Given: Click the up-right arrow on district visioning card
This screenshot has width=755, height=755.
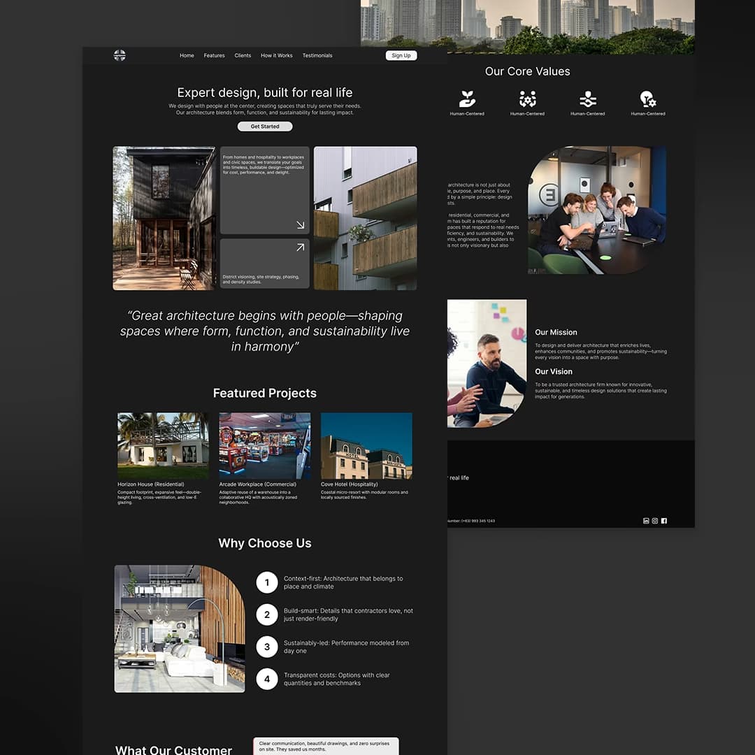Looking at the screenshot, I should click(x=301, y=247).
